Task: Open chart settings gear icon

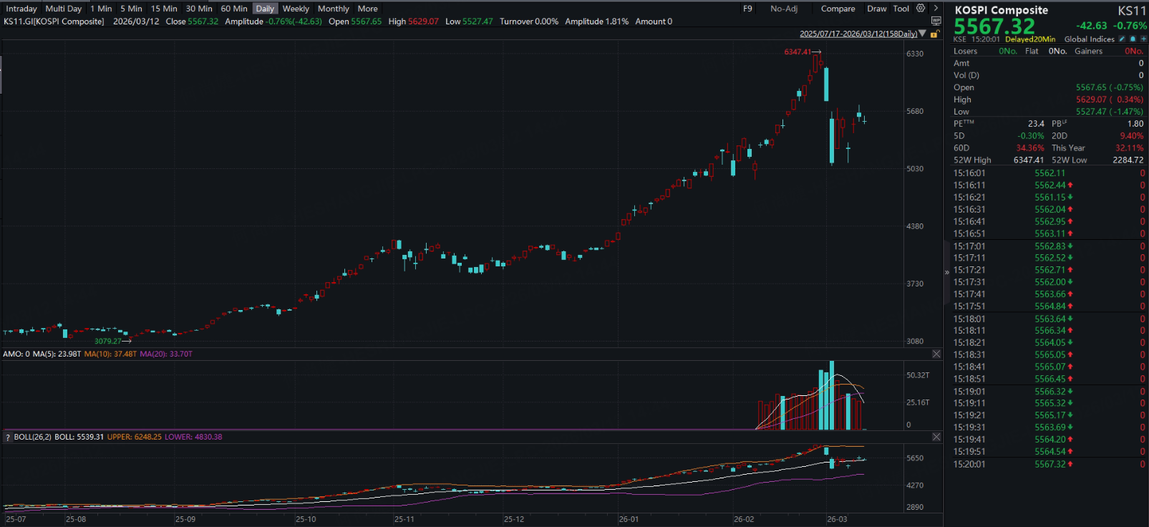Action: (x=921, y=9)
